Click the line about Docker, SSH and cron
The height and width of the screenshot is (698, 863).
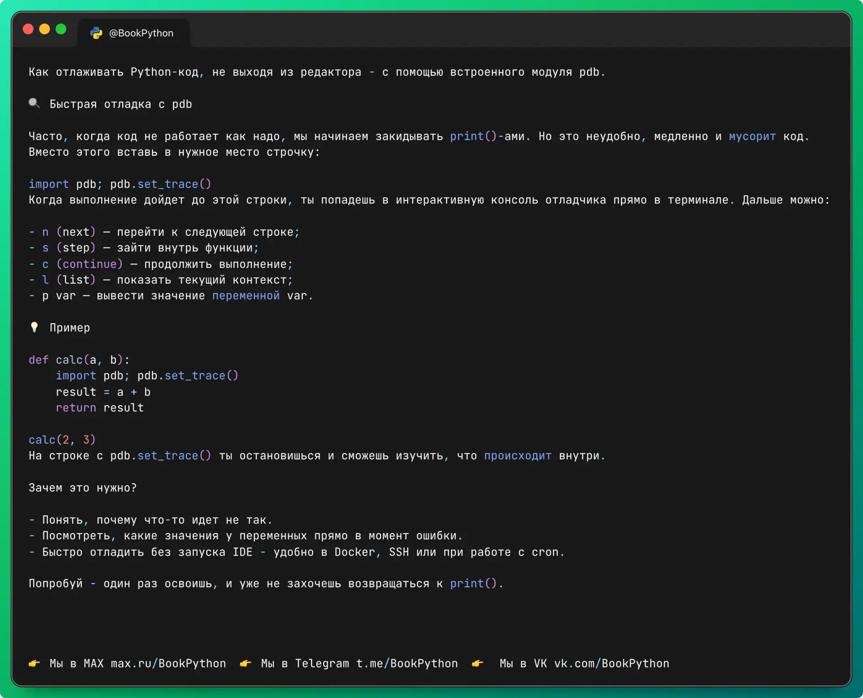click(x=297, y=552)
